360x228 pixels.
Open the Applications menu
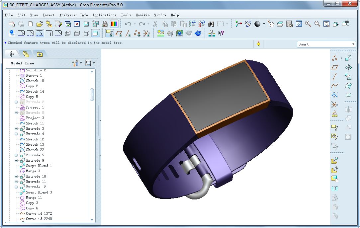pos(105,15)
